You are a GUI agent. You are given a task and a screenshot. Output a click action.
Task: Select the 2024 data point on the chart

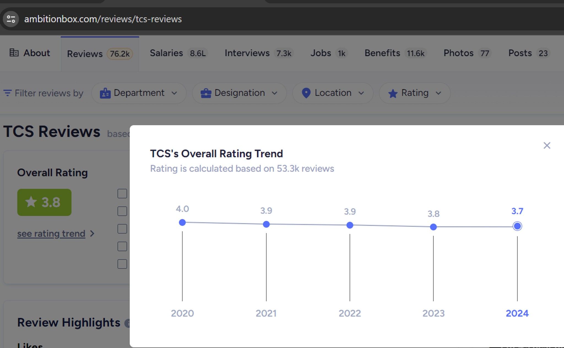pyautogui.click(x=517, y=226)
